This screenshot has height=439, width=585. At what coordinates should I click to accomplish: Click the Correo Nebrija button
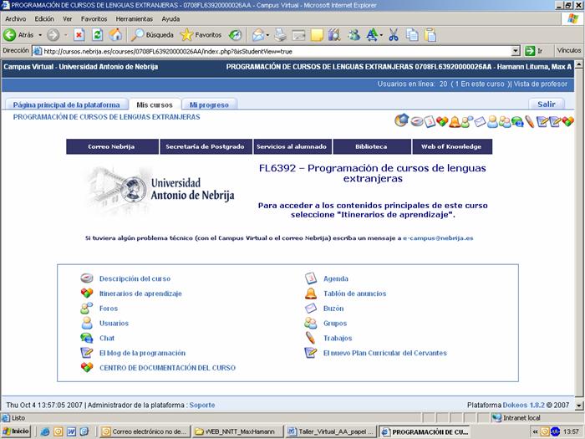point(111,146)
